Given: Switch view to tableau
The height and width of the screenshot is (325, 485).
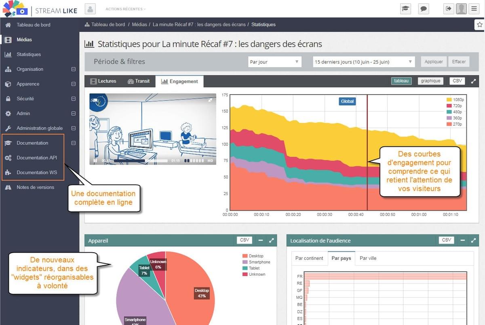Looking at the screenshot, I should tap(401, 81).
